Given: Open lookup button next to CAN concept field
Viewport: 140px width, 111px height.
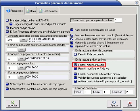Looking at the screenshot, I should pos(24,40).
